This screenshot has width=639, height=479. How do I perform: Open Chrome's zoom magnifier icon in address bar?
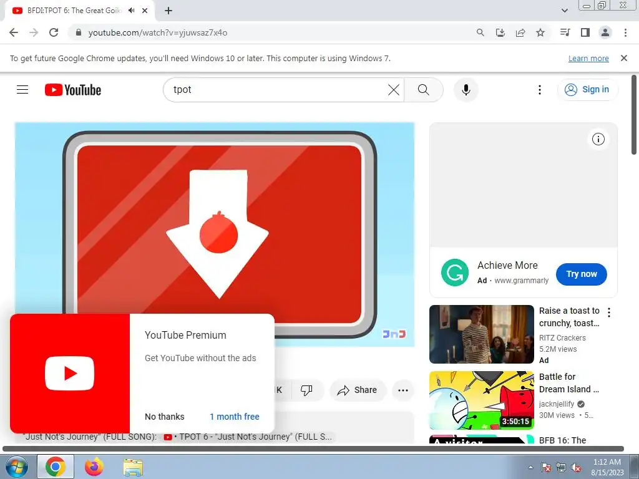coord(480,32)
